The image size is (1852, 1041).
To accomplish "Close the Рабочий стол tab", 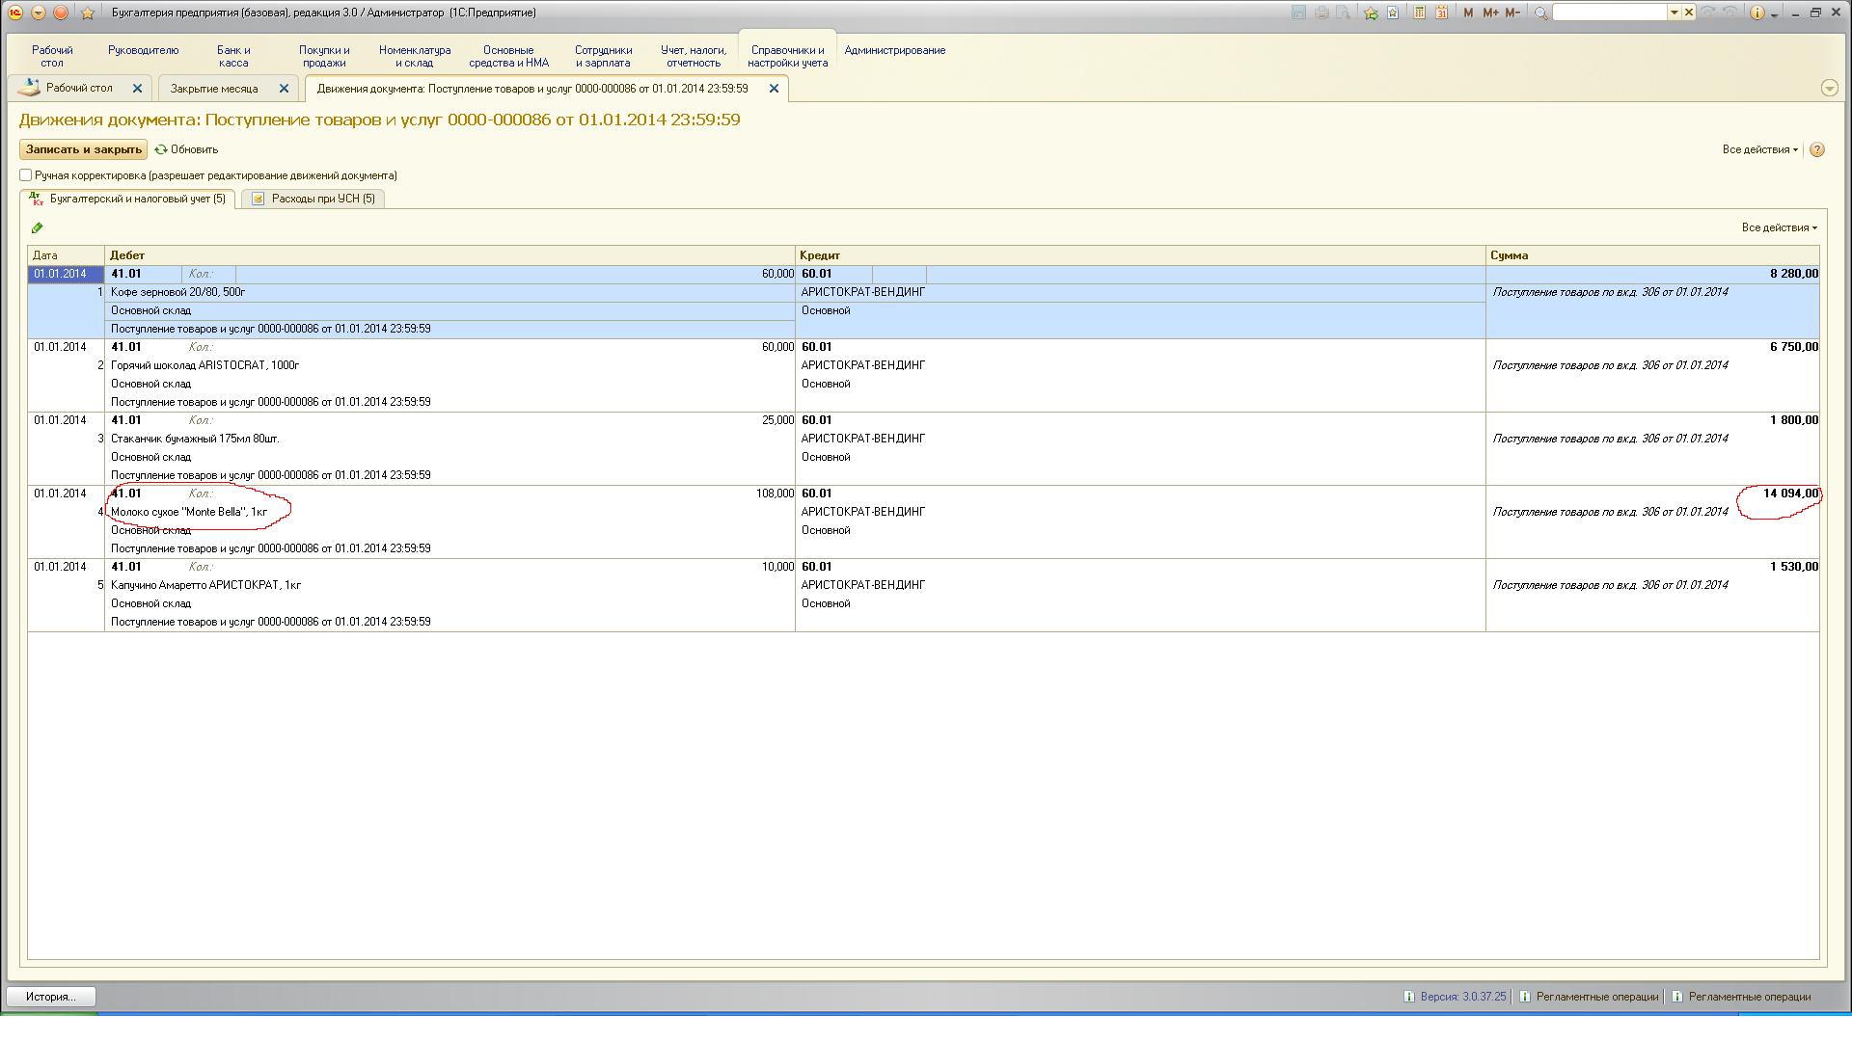I will tap(137, 89).
